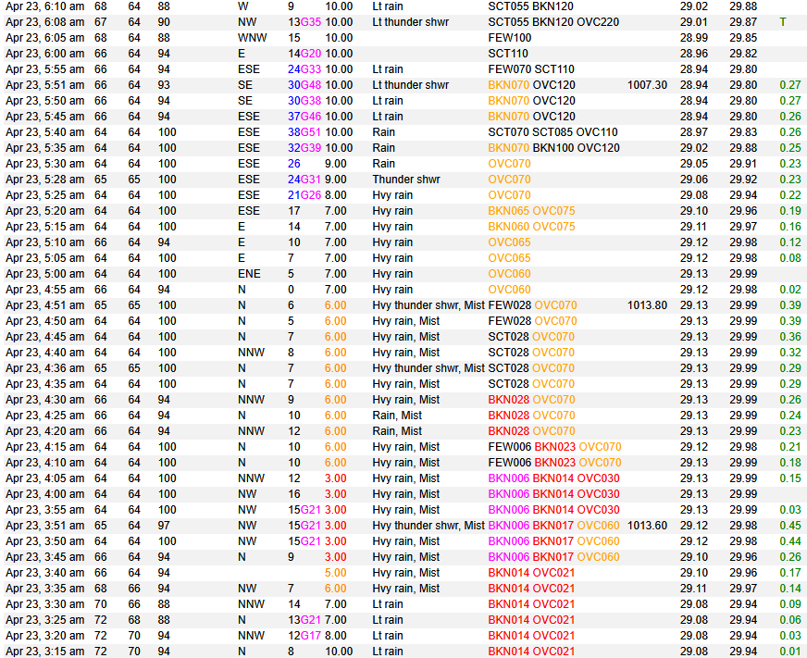Image resolution: width=807 pixels, height=658 pixels.
Task: Select the cloud cover entry FEW100
Action: click(x=509, y=38)
